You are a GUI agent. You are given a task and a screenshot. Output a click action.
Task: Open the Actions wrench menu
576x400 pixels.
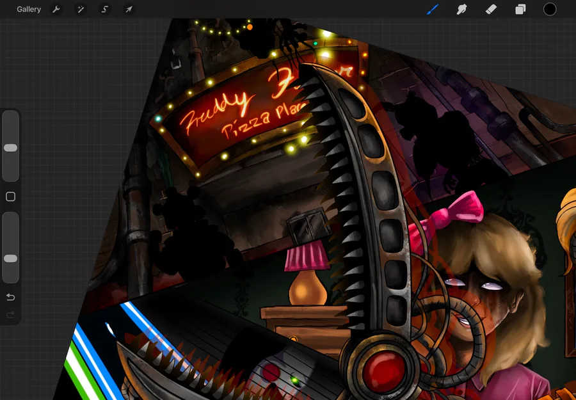coord(56,10)
